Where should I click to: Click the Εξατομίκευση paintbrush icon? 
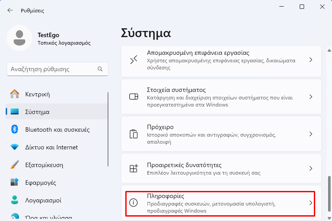(15, 164)
